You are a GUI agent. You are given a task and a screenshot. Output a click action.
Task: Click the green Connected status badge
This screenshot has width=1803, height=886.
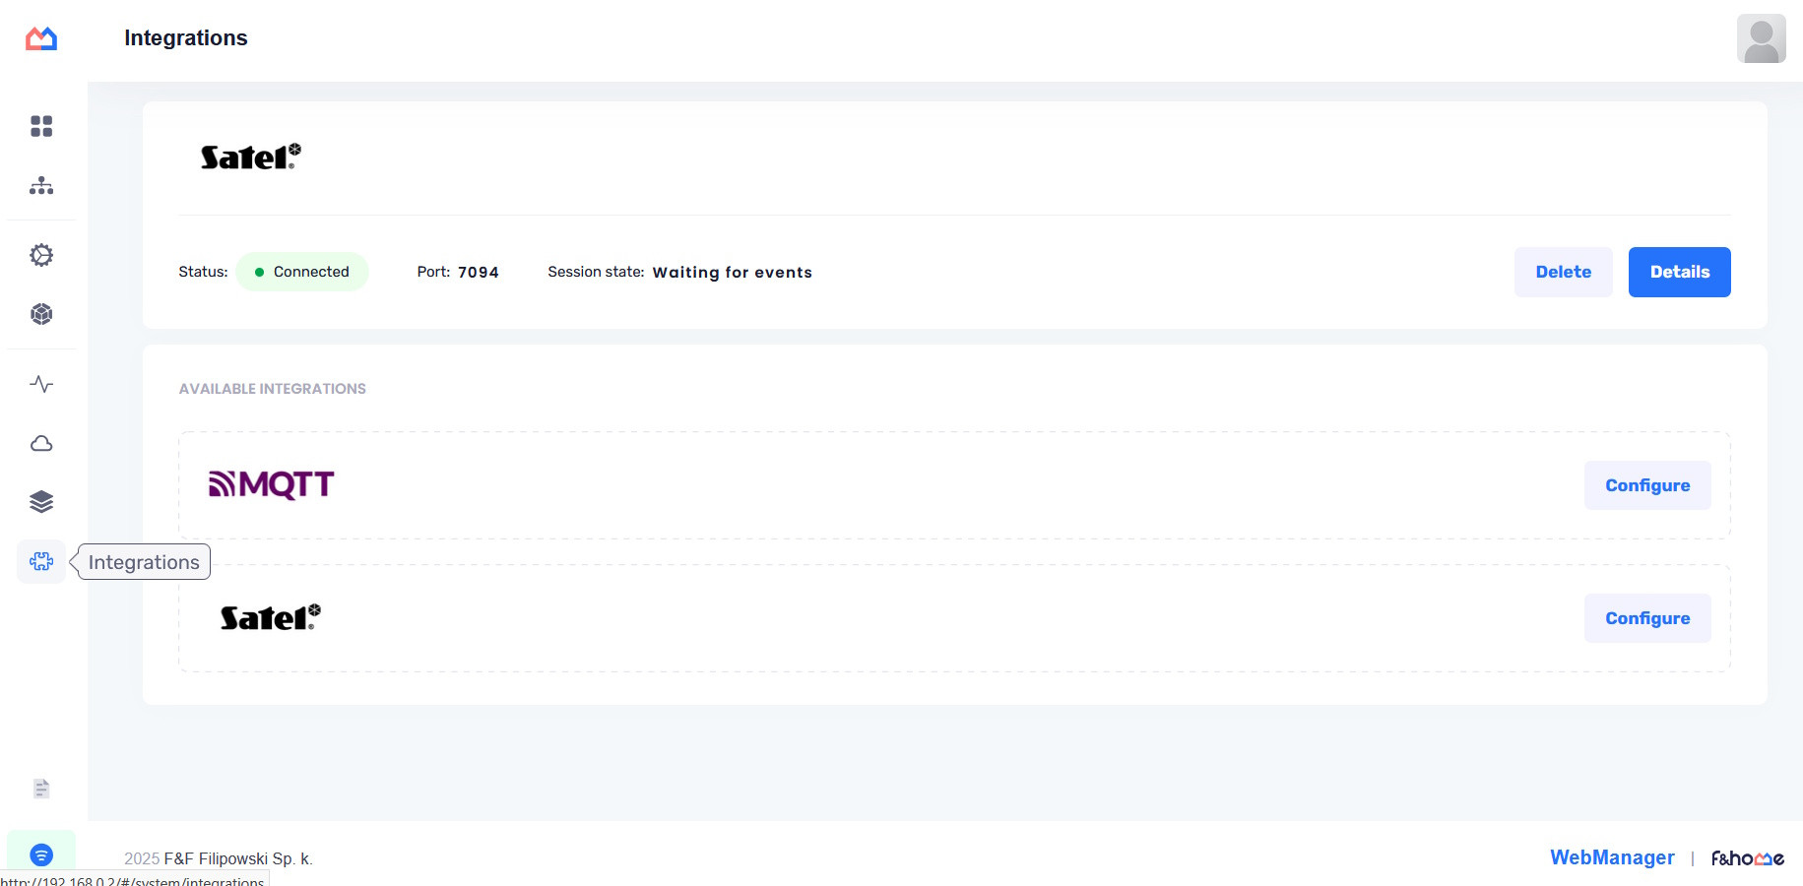302,272
